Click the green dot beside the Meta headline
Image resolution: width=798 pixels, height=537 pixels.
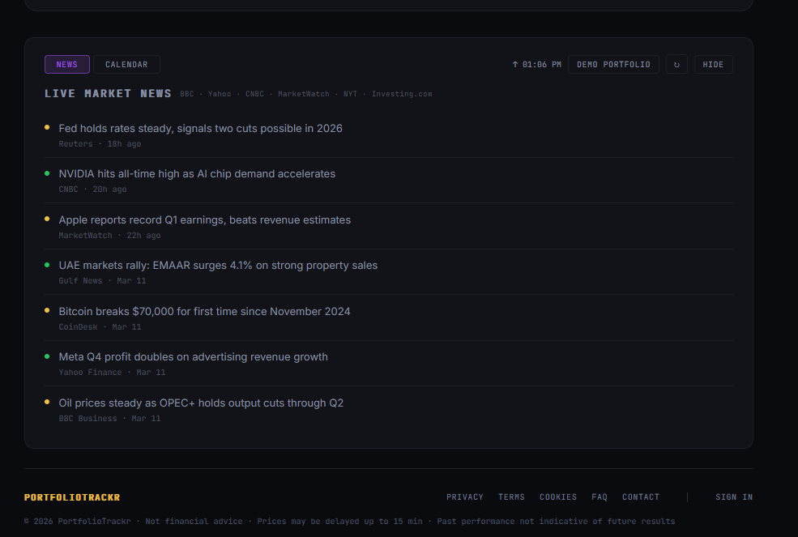point(49,356)
